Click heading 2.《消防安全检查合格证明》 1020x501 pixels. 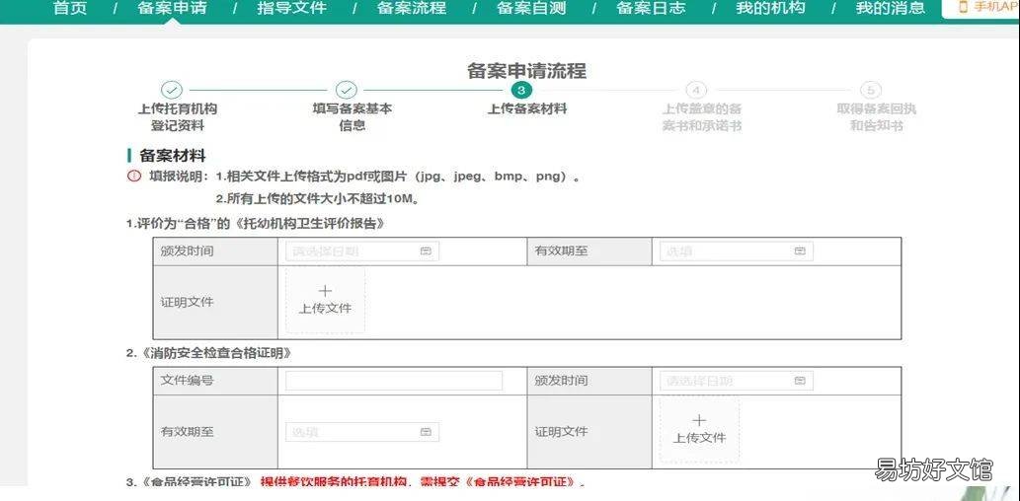pyautogui.click(x=208, y=354)
